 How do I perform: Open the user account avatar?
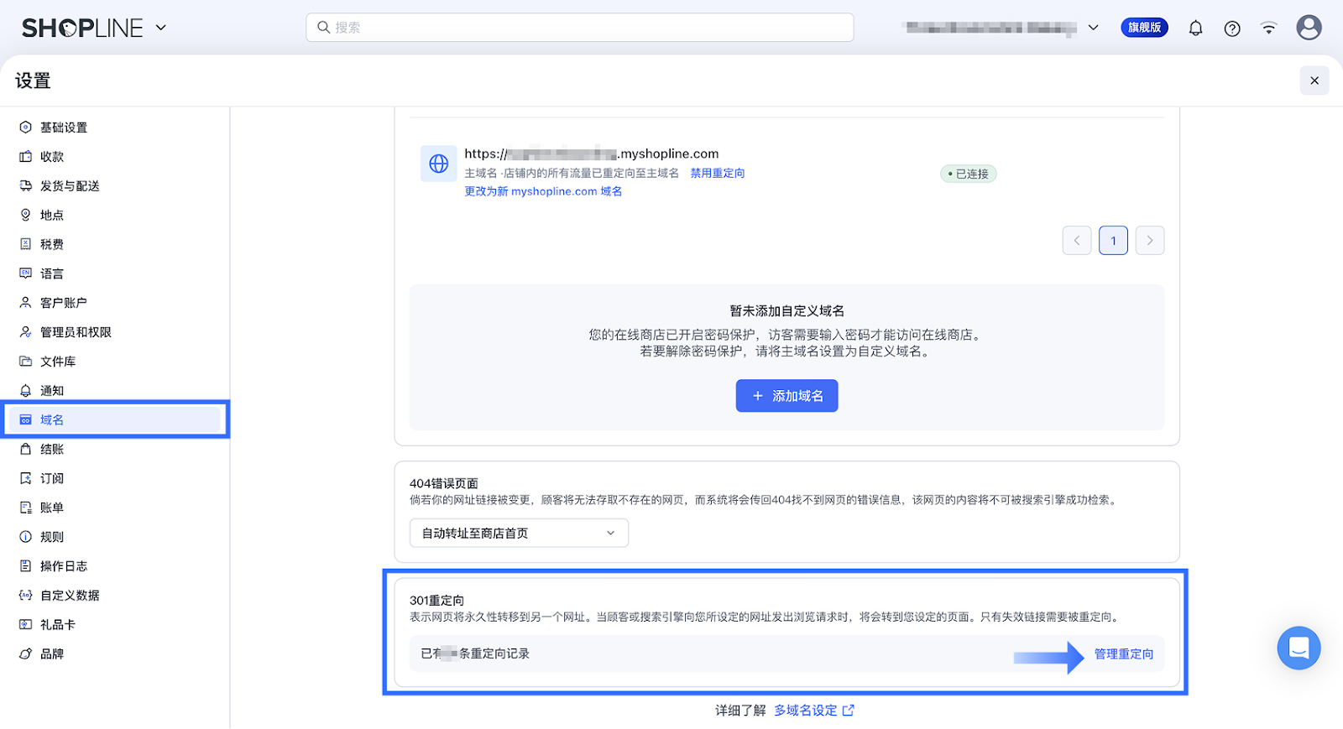click(1309, 28)
